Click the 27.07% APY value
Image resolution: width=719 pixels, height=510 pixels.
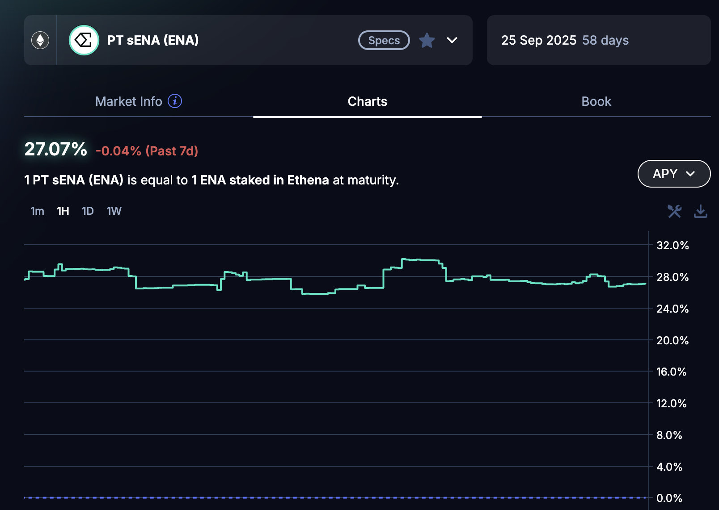(55, 149)
